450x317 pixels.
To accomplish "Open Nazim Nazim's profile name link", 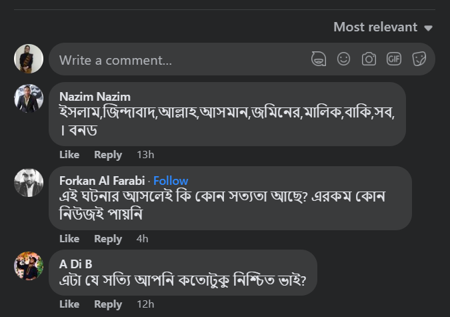I will click(x=95, y=97).
